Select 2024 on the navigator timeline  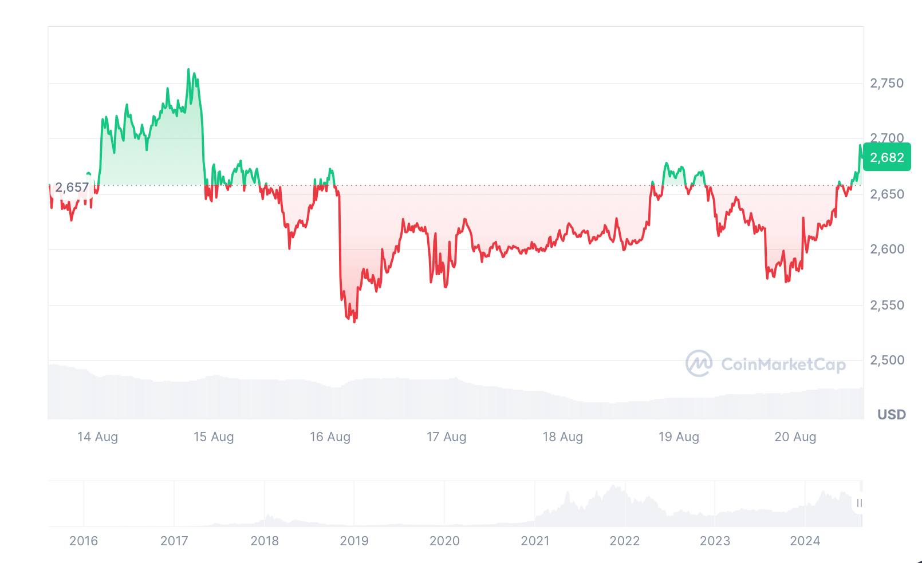(805, 541)
